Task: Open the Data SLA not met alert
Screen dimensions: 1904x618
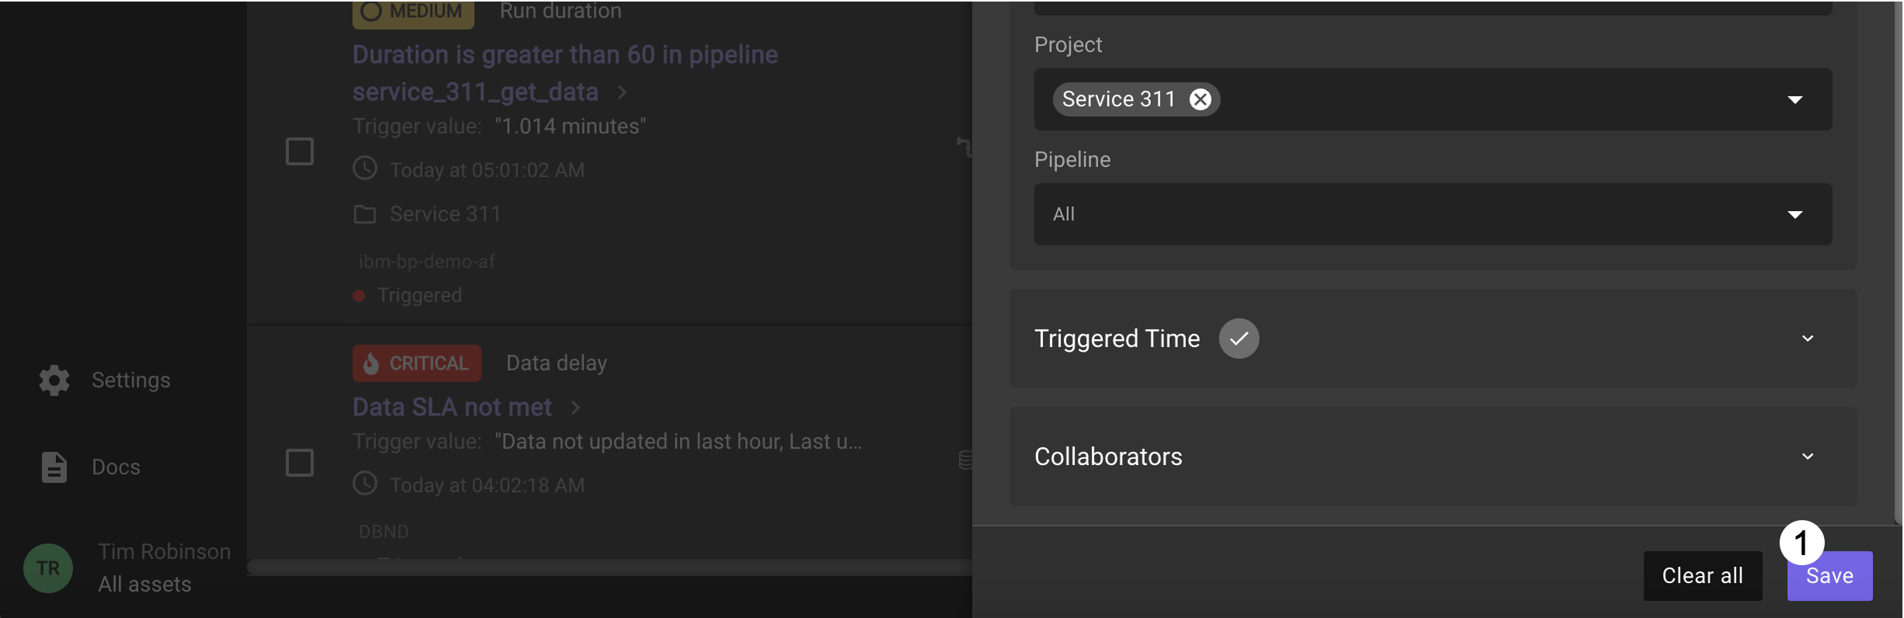Action: (x=452, y=407)
